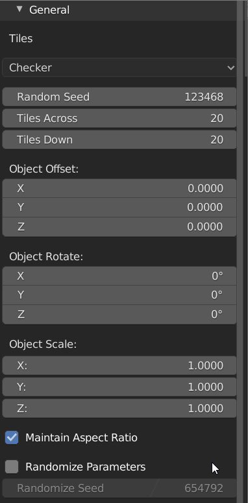
Task: Click Object Rotate X field
Action: coord(119,276)
